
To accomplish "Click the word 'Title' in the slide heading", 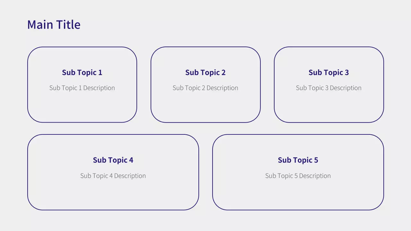I will [x=68, y=25].
